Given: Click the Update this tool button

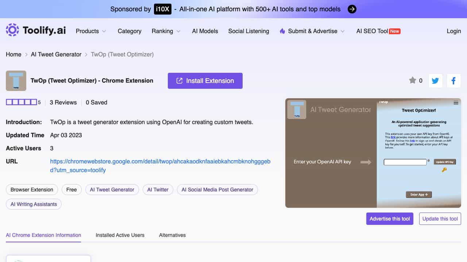Looking at the screenshot, I should pos(440,219).
